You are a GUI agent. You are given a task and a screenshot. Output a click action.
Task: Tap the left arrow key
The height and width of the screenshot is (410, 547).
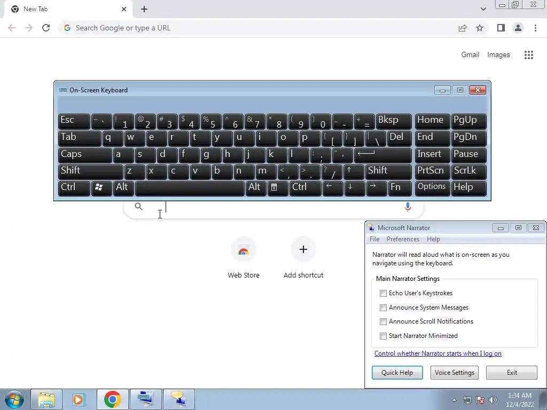point(332,188)
